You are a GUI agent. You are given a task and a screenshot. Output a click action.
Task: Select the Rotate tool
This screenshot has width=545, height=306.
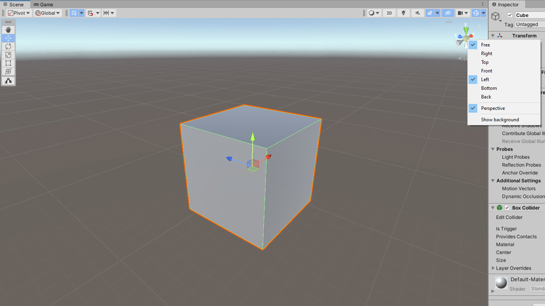(8, 46)
